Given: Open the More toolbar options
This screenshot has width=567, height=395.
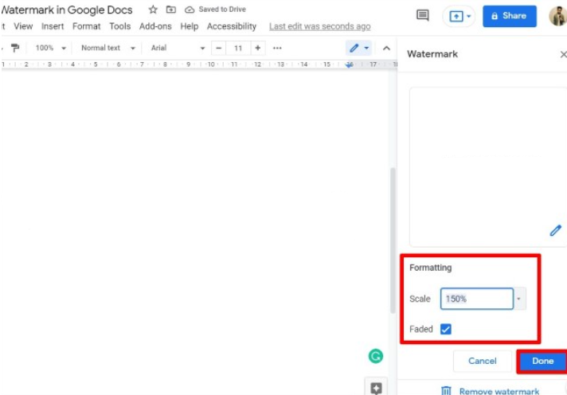Looking at the screenshot, I should pos(277,48).
